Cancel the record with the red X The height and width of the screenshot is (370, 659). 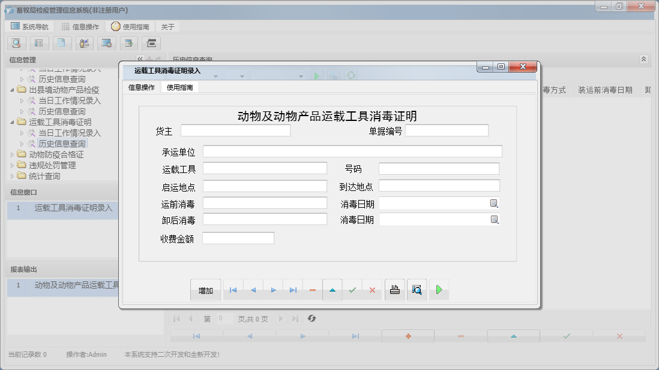pos(373,289)
